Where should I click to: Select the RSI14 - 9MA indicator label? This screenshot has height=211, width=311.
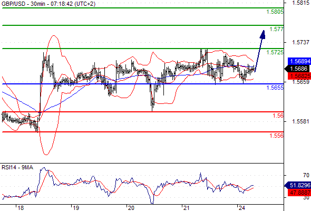tap(17, 168)
